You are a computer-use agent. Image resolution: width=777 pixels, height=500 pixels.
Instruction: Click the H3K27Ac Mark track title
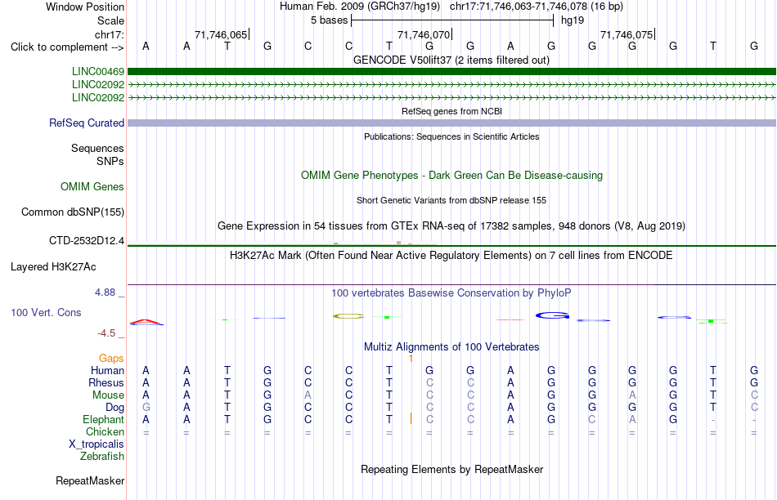(x=451, y=256)
